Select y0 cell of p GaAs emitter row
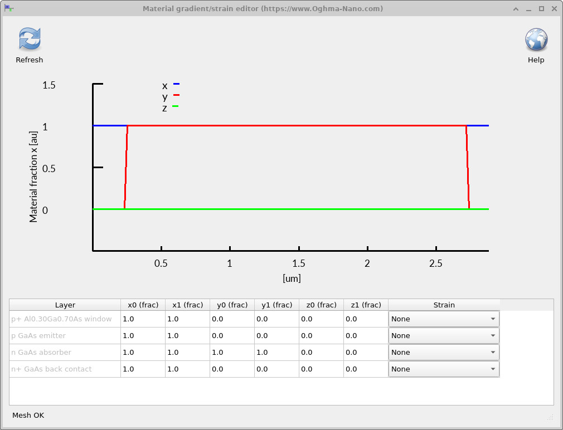The image size is (563, 430). click(x=232, y=336)
